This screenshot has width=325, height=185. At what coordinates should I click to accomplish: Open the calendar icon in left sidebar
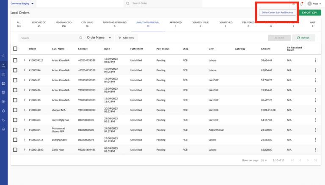click(3, 92)
